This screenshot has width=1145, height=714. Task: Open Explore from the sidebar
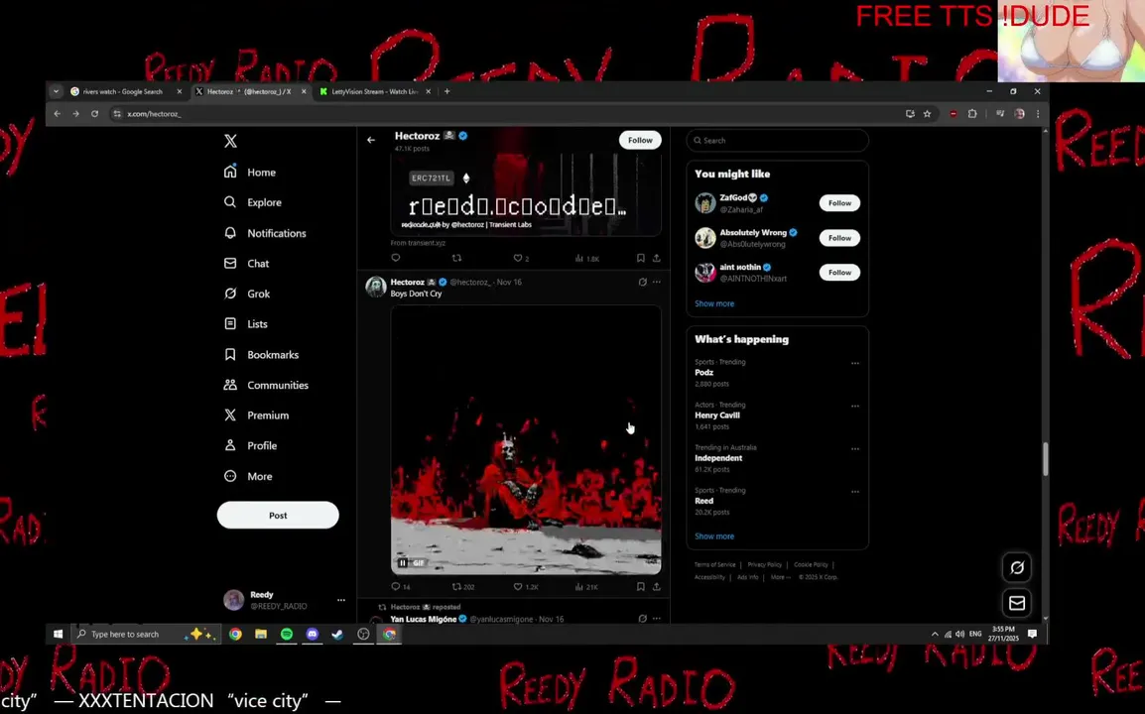coord(253,202)
